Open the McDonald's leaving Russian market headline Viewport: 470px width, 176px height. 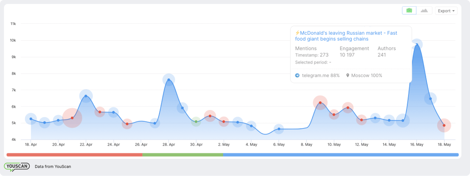(x=346, y=36)
